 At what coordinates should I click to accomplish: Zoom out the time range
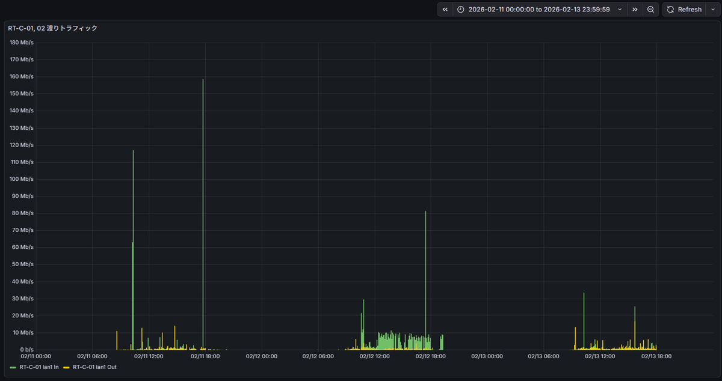point(650,10)
